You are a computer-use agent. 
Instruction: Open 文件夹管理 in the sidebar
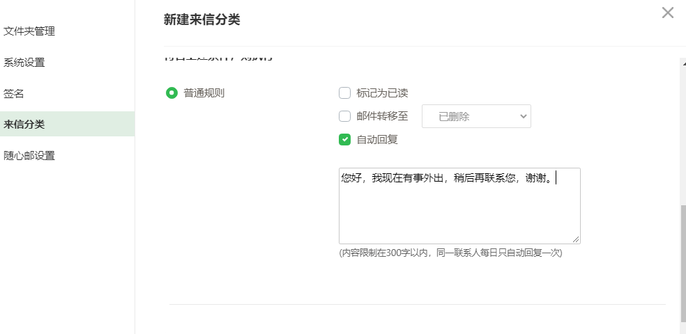click(x=29, y=31)
